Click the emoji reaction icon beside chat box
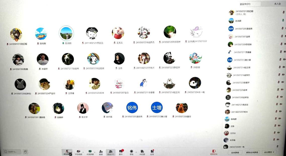Screen dimensions: 286x156 point(25,151)
